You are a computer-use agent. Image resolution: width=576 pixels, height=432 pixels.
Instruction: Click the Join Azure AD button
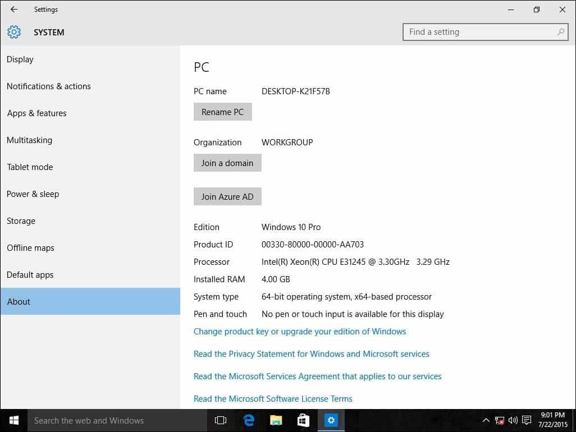click(x=227, y=197)
